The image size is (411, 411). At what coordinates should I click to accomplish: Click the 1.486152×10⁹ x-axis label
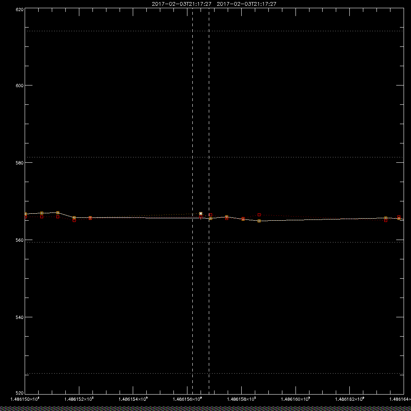tap(79, 399)
